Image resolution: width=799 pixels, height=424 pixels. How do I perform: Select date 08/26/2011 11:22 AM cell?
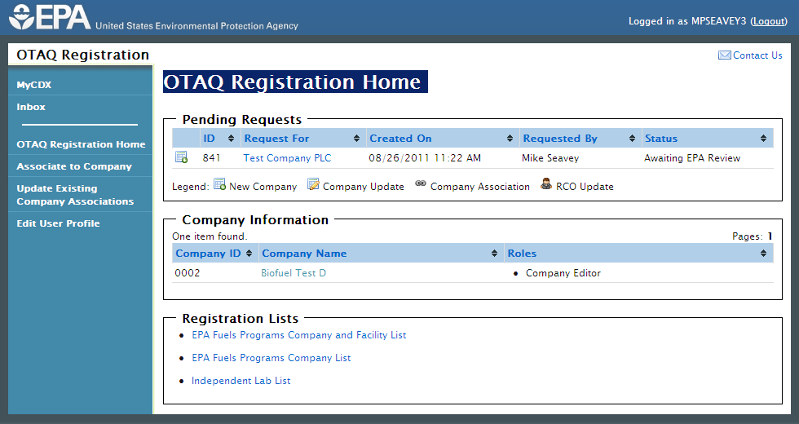coord(425,158)
